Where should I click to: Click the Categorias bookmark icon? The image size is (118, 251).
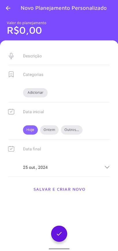(x=11, y=74)
